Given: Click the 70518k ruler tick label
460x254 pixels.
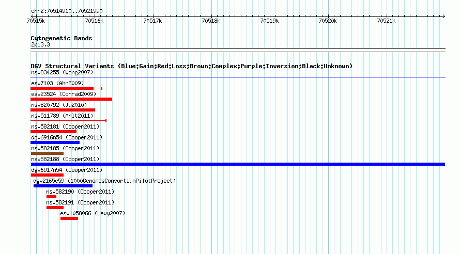Looking at the screenshot, I should tap(211, 21).
